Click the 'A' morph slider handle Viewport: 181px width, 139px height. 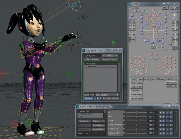point(137,112)
